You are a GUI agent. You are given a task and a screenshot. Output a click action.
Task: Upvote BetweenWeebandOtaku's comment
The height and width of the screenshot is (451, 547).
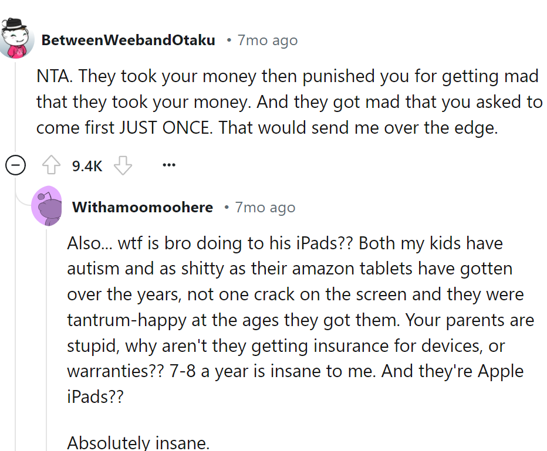pos(52,166)
